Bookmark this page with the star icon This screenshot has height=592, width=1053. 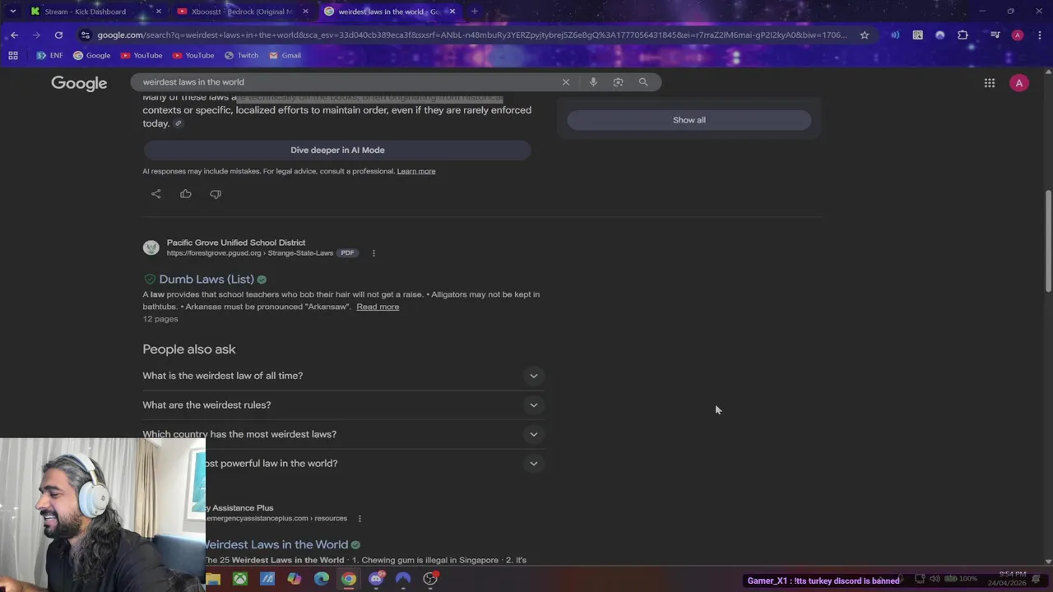pos(865,35)
